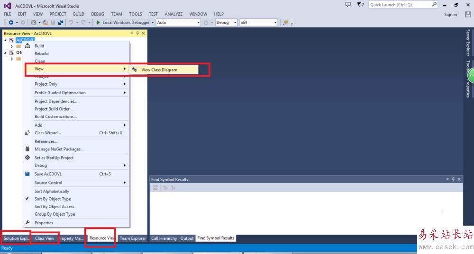
Task: Click the Build icon in context menu
Action: tap(27, 45)
